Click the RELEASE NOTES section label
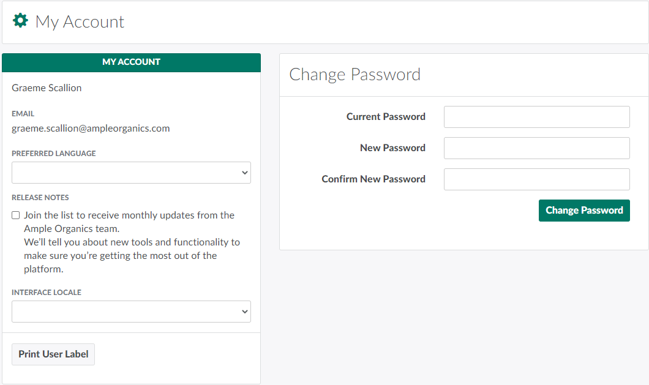 click(x=40, y=198)
